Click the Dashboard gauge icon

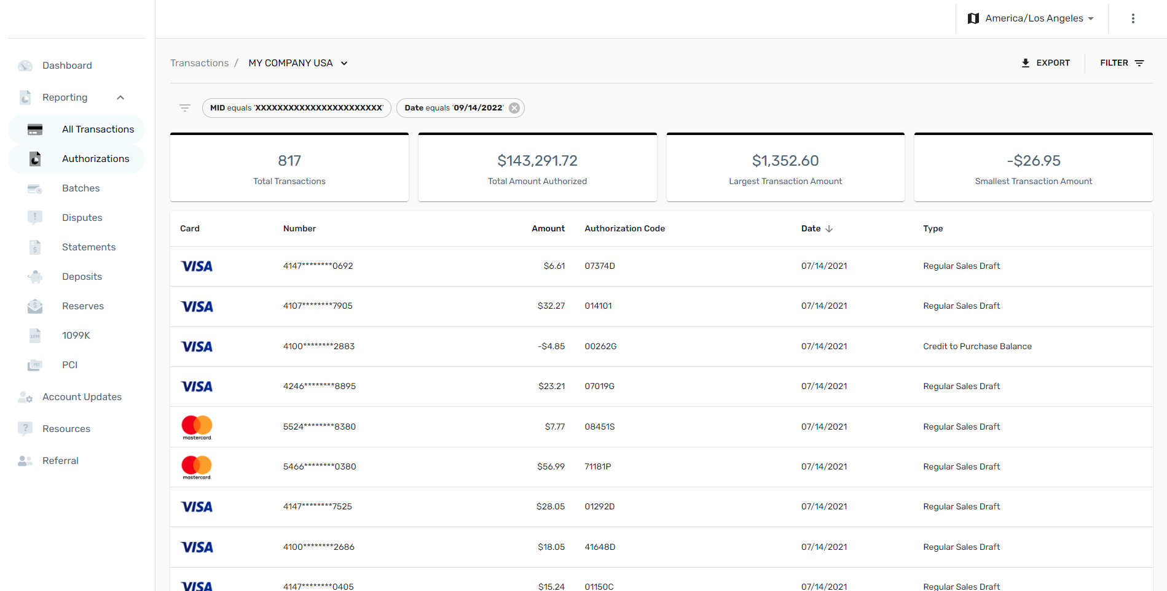point(25,66)
